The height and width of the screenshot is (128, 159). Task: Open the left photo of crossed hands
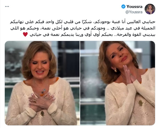pos(42,83)
